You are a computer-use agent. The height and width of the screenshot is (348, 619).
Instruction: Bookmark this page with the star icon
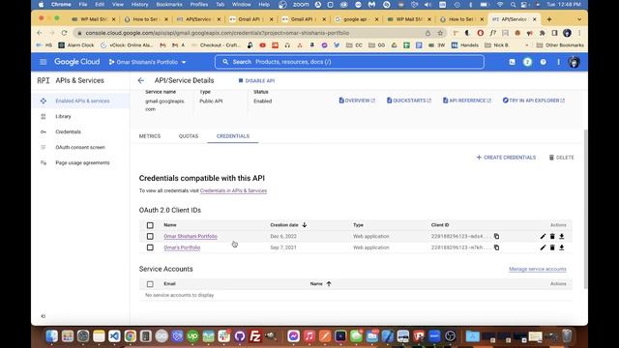(440, 33)
